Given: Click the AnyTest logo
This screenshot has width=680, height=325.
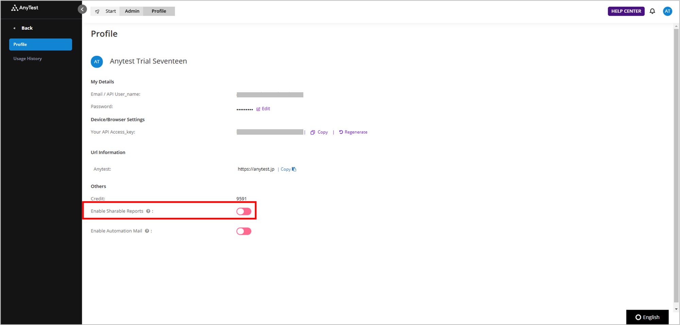Looking at the screenshot, I should pos(25,8).
